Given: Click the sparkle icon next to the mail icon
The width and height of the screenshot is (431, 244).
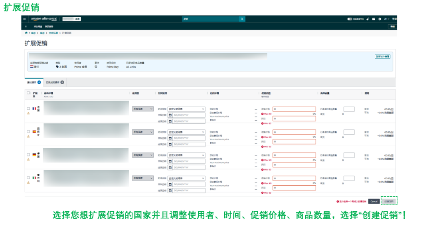Looking at the screenshot, I should click(368, 19).
